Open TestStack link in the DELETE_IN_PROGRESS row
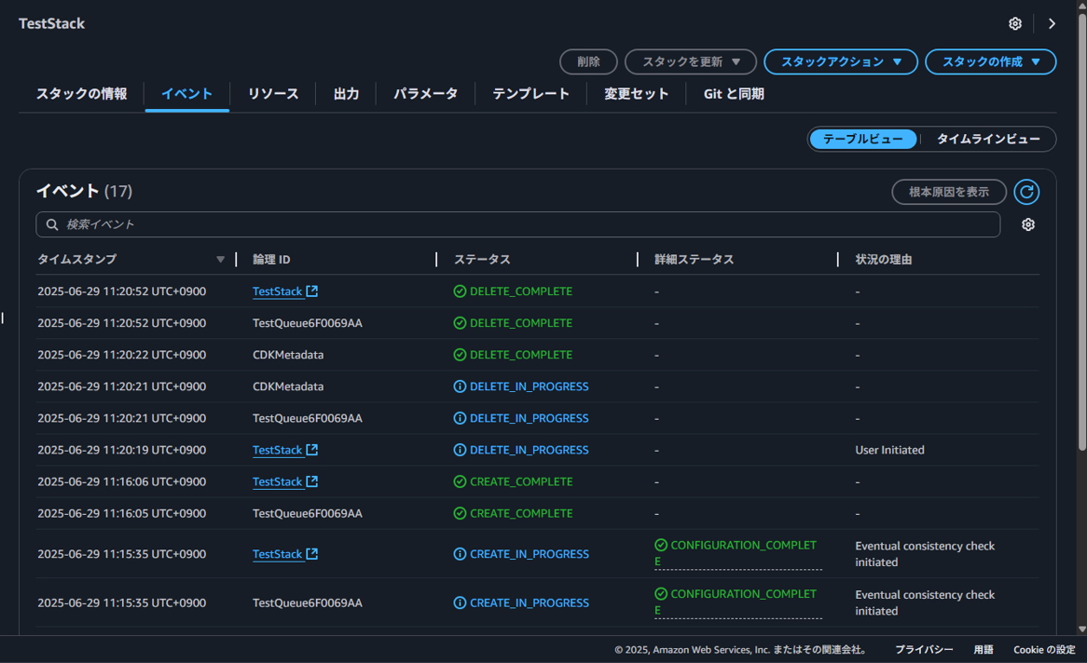The width and height of the screenshot is (1087, 663). pos(277,451)
